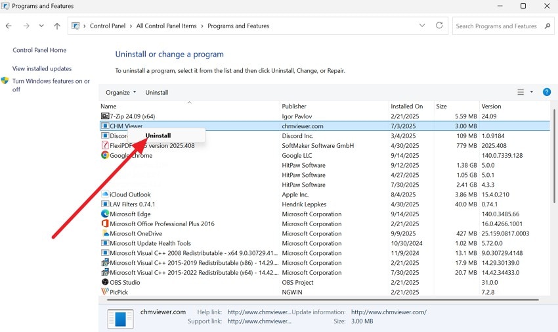Click the Visual C++ 2015-2022 Redistributable icon
This screenshot has height=332, width=558.
pyautogui.click(x=105, y=273)
